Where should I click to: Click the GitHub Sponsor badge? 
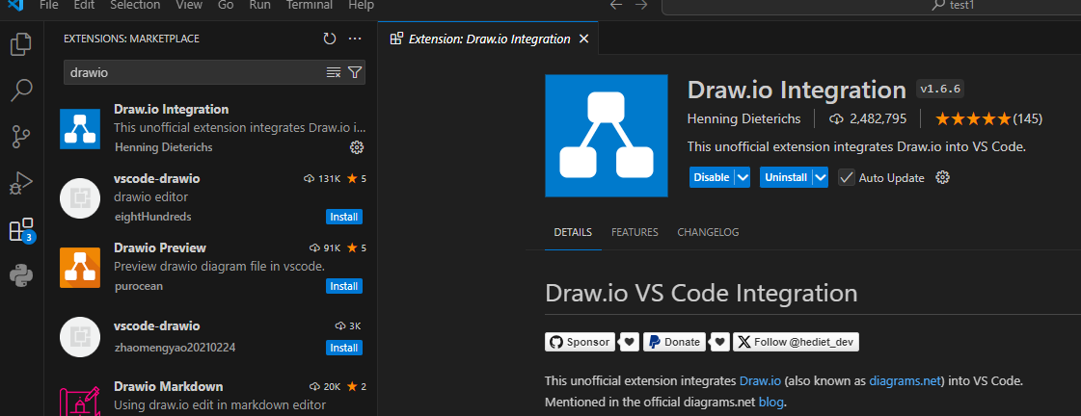580,342
